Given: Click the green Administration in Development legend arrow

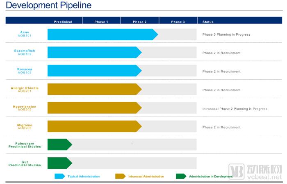Looking at the screenshot, I should [x=181, y=176].
